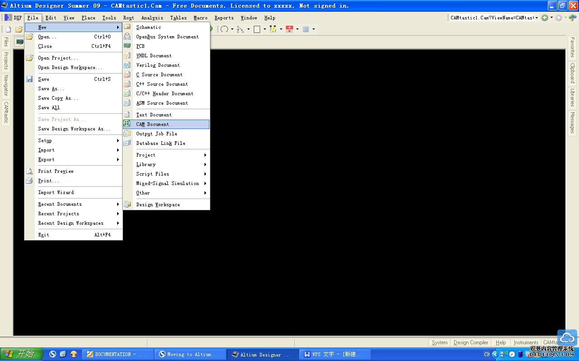This screenshot has height=361, width=579.
Task: Click the arc tool toolbar icon
Action: click(224, 29)
